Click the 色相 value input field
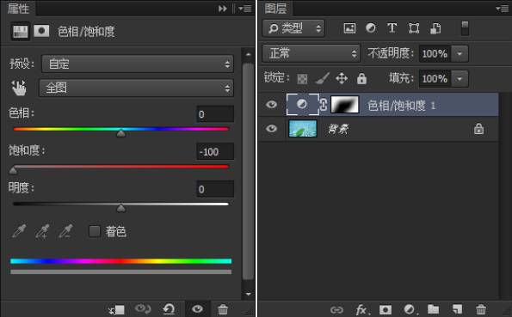512x317 pixels. [x=215, y=114]
